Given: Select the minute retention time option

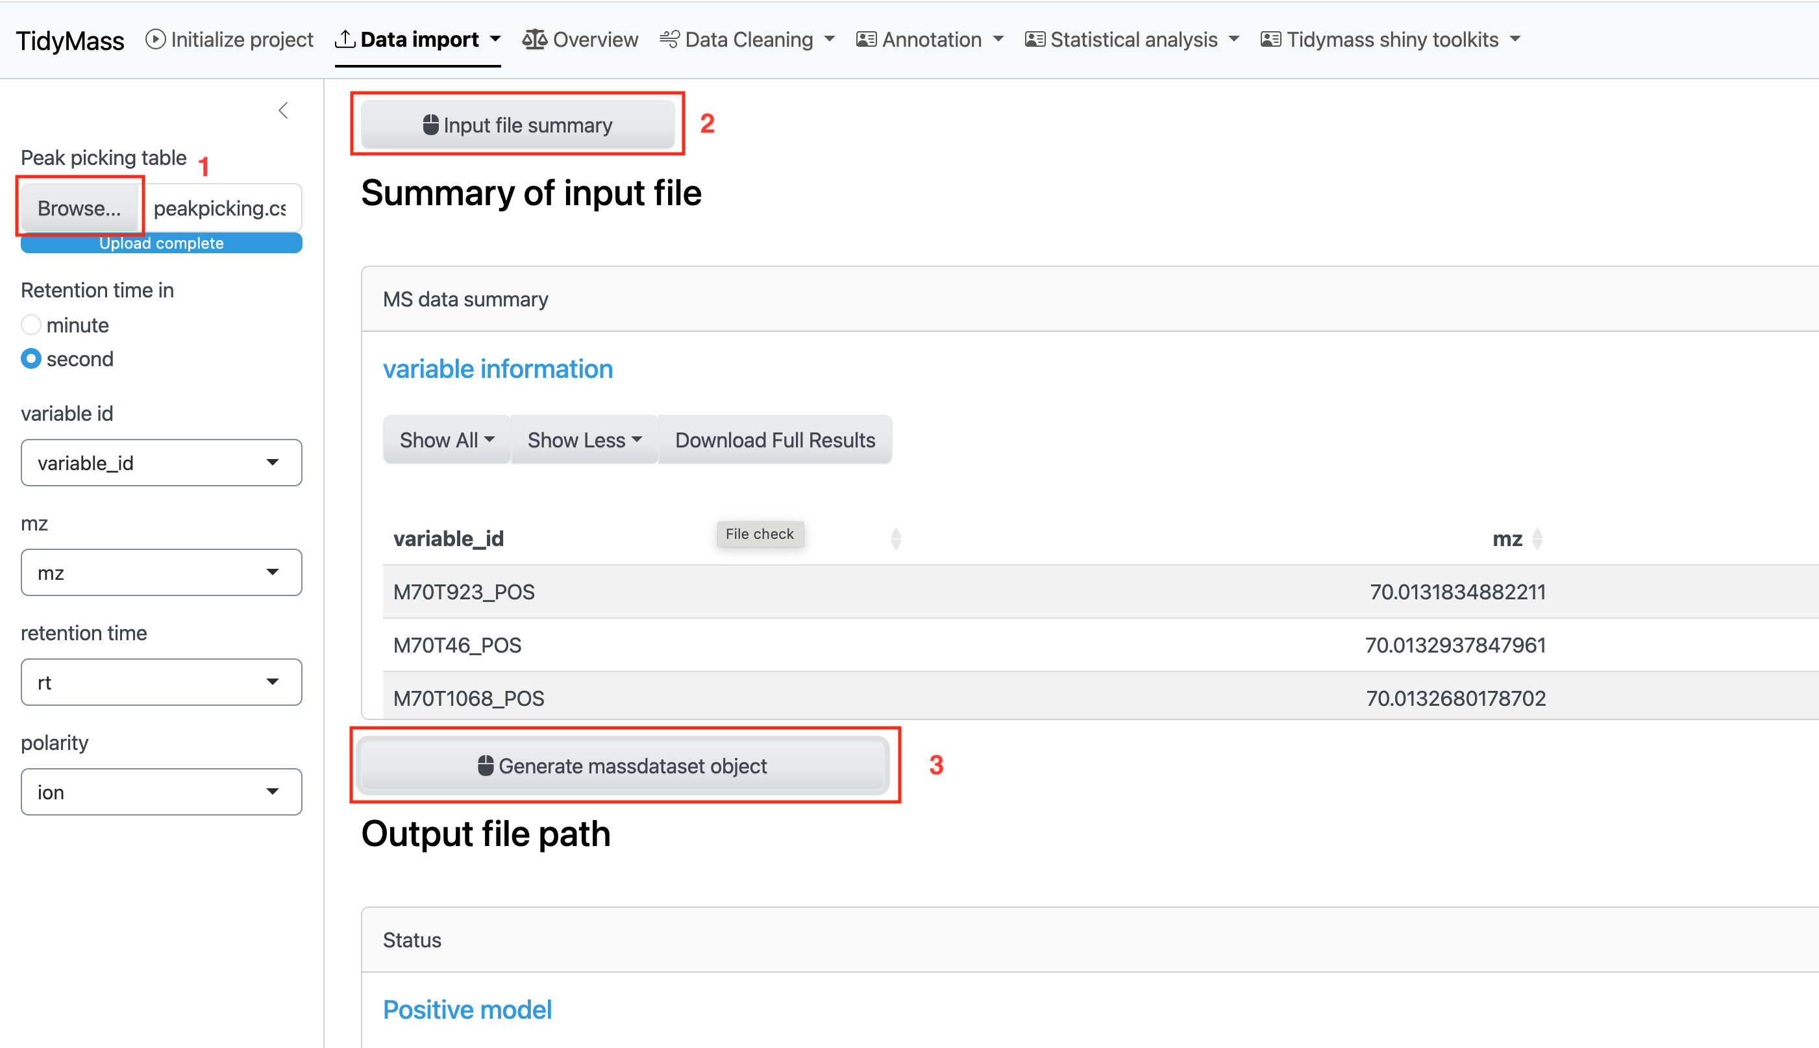Looking at the screenshot, I should [31, 325].
